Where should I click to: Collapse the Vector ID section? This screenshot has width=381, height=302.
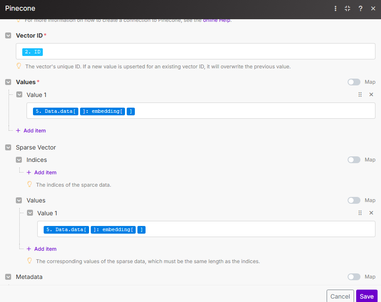(x=8, y=35)
